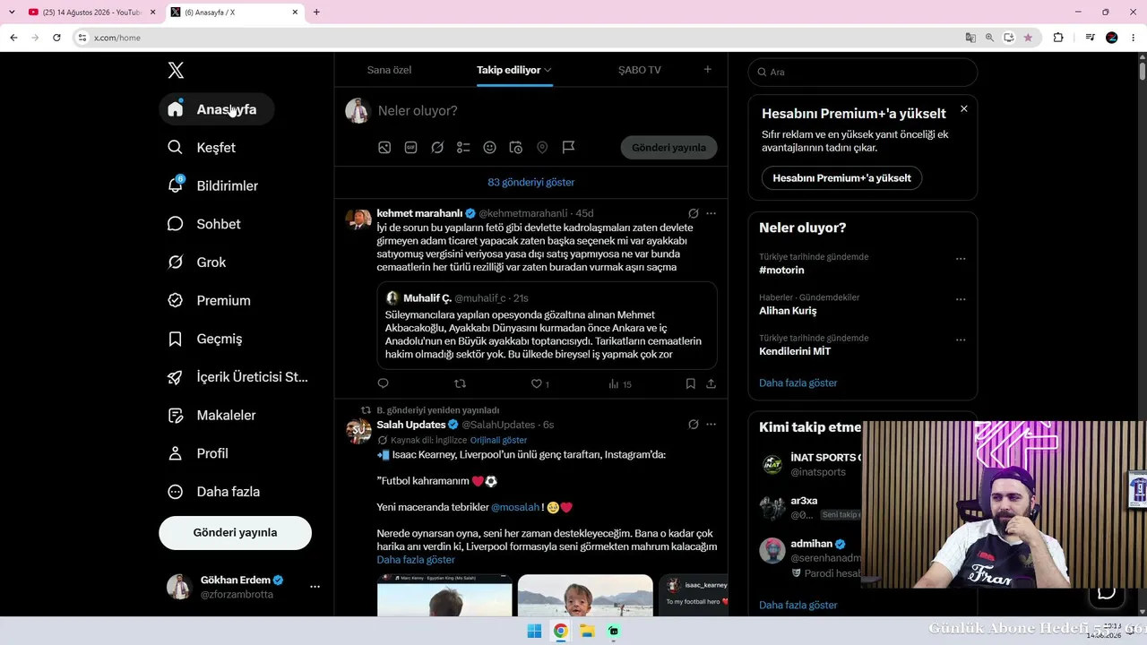
Task: Click the Ara search box
Action: pyautogui.click(x=863, y=72)
